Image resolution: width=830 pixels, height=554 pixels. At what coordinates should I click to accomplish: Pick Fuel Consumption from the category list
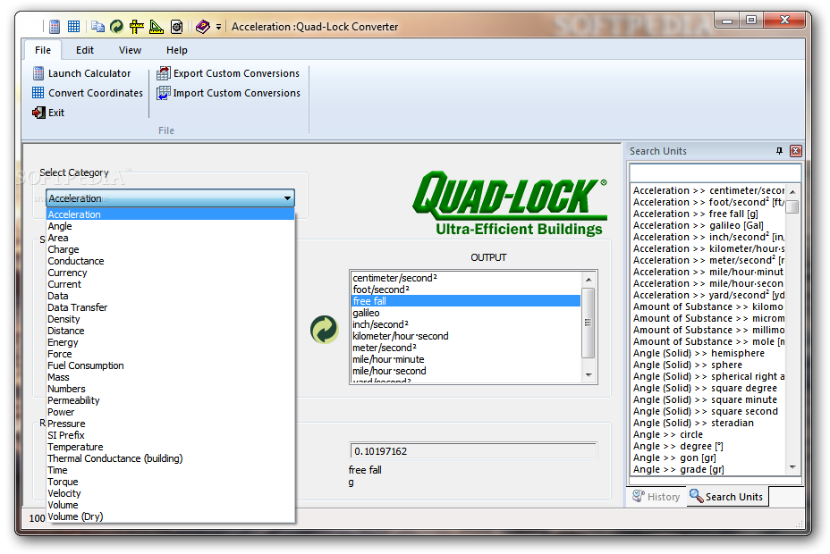coord(171,365)
